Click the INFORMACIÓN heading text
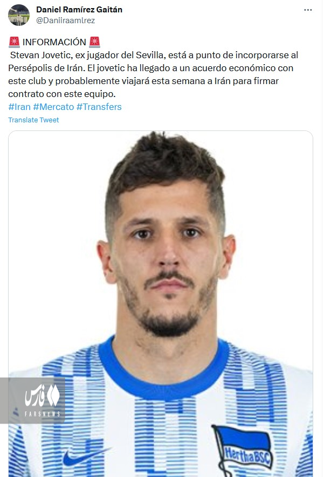Image resolution: width=324 pixels, height=477 pixels. tap(54, 42)
